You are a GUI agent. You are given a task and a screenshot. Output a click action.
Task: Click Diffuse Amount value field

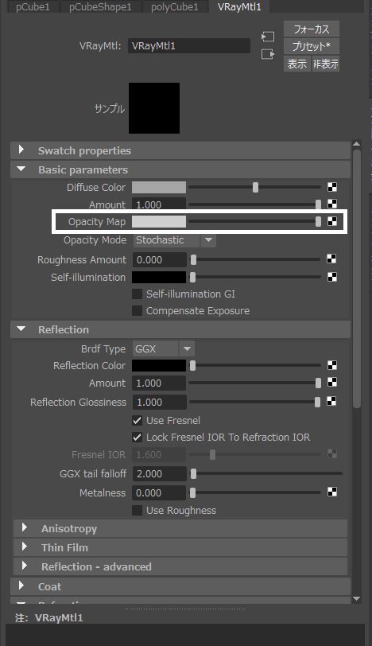159,204
